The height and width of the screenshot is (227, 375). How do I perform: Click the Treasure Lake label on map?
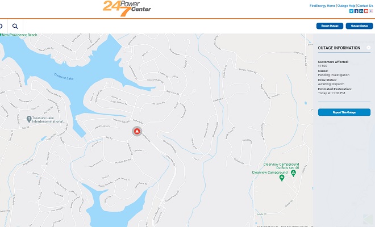click(x=64, y=77)
